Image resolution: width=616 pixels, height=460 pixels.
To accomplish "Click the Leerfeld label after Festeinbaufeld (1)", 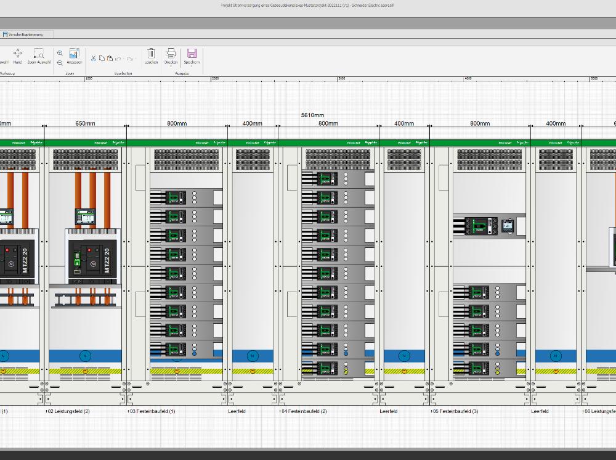I will 237,412.
